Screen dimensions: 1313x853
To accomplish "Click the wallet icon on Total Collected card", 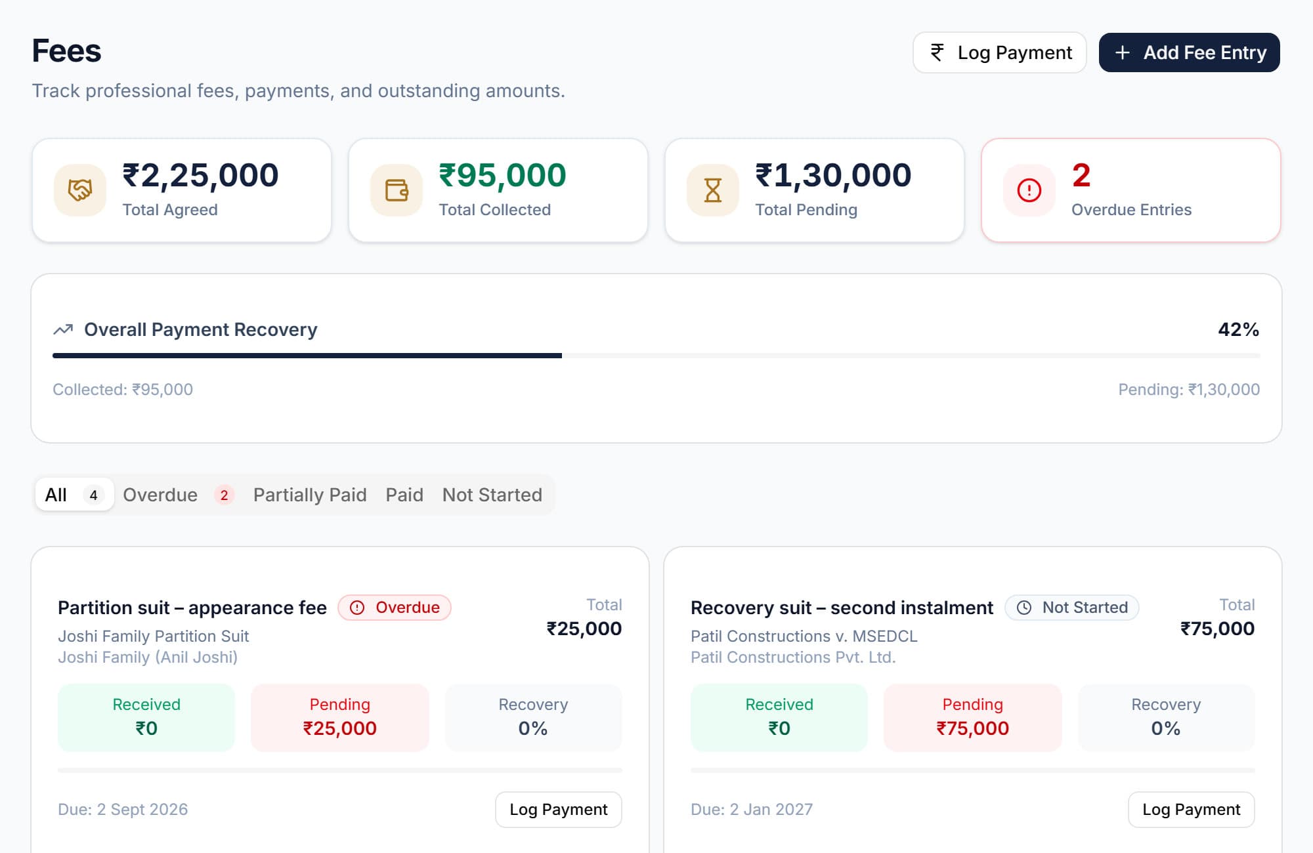I will [397, 190].
